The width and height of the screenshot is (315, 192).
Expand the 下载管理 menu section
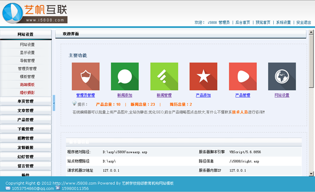pos(26,129)
